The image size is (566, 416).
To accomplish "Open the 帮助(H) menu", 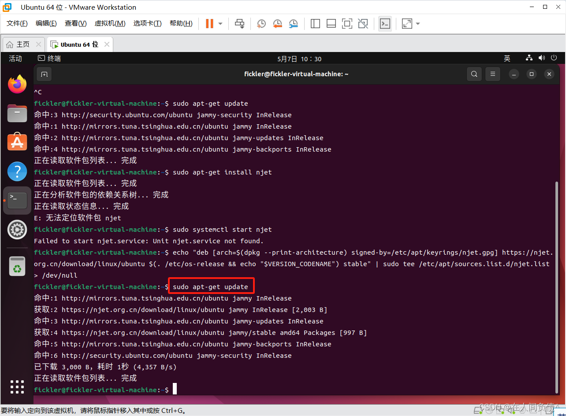I will (x=181, y=23).
